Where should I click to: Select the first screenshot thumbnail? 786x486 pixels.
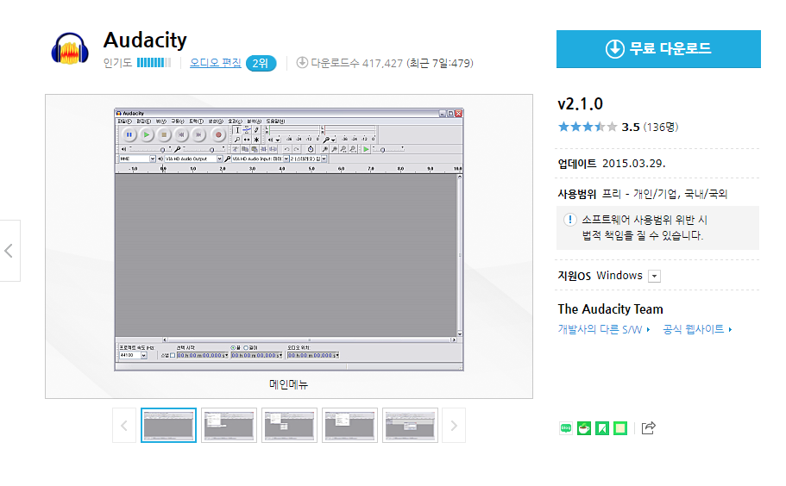tap(168, 426)
